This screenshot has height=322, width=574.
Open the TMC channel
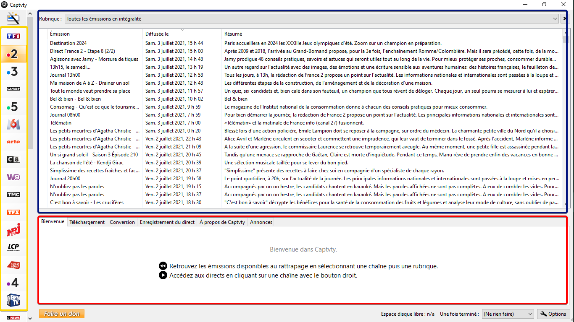coord(13,195)
